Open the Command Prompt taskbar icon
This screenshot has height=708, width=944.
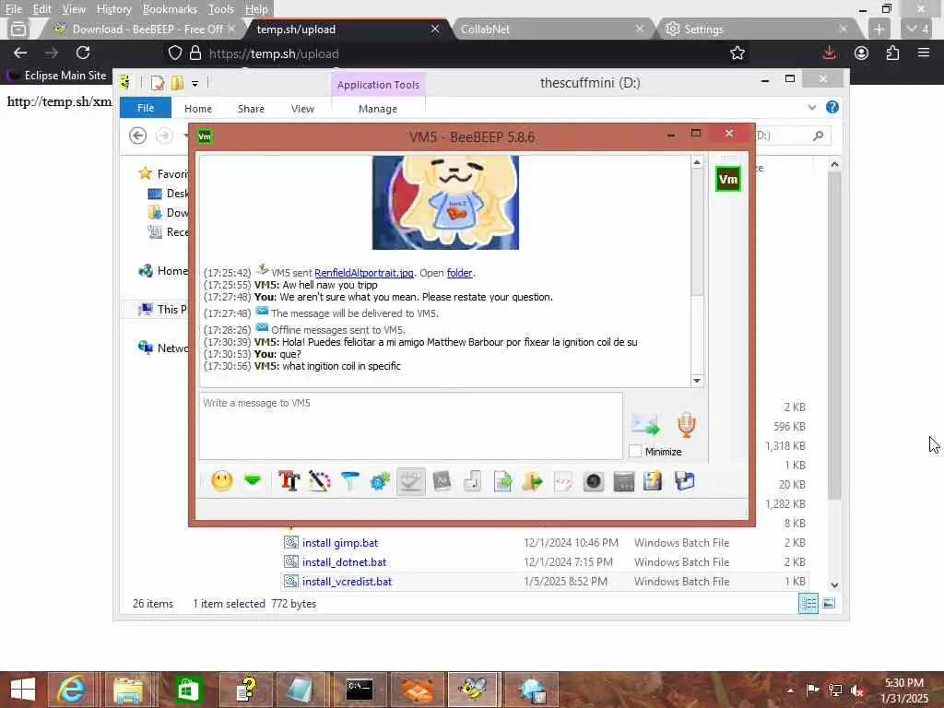pyautogui.click(x=360, y=690)
